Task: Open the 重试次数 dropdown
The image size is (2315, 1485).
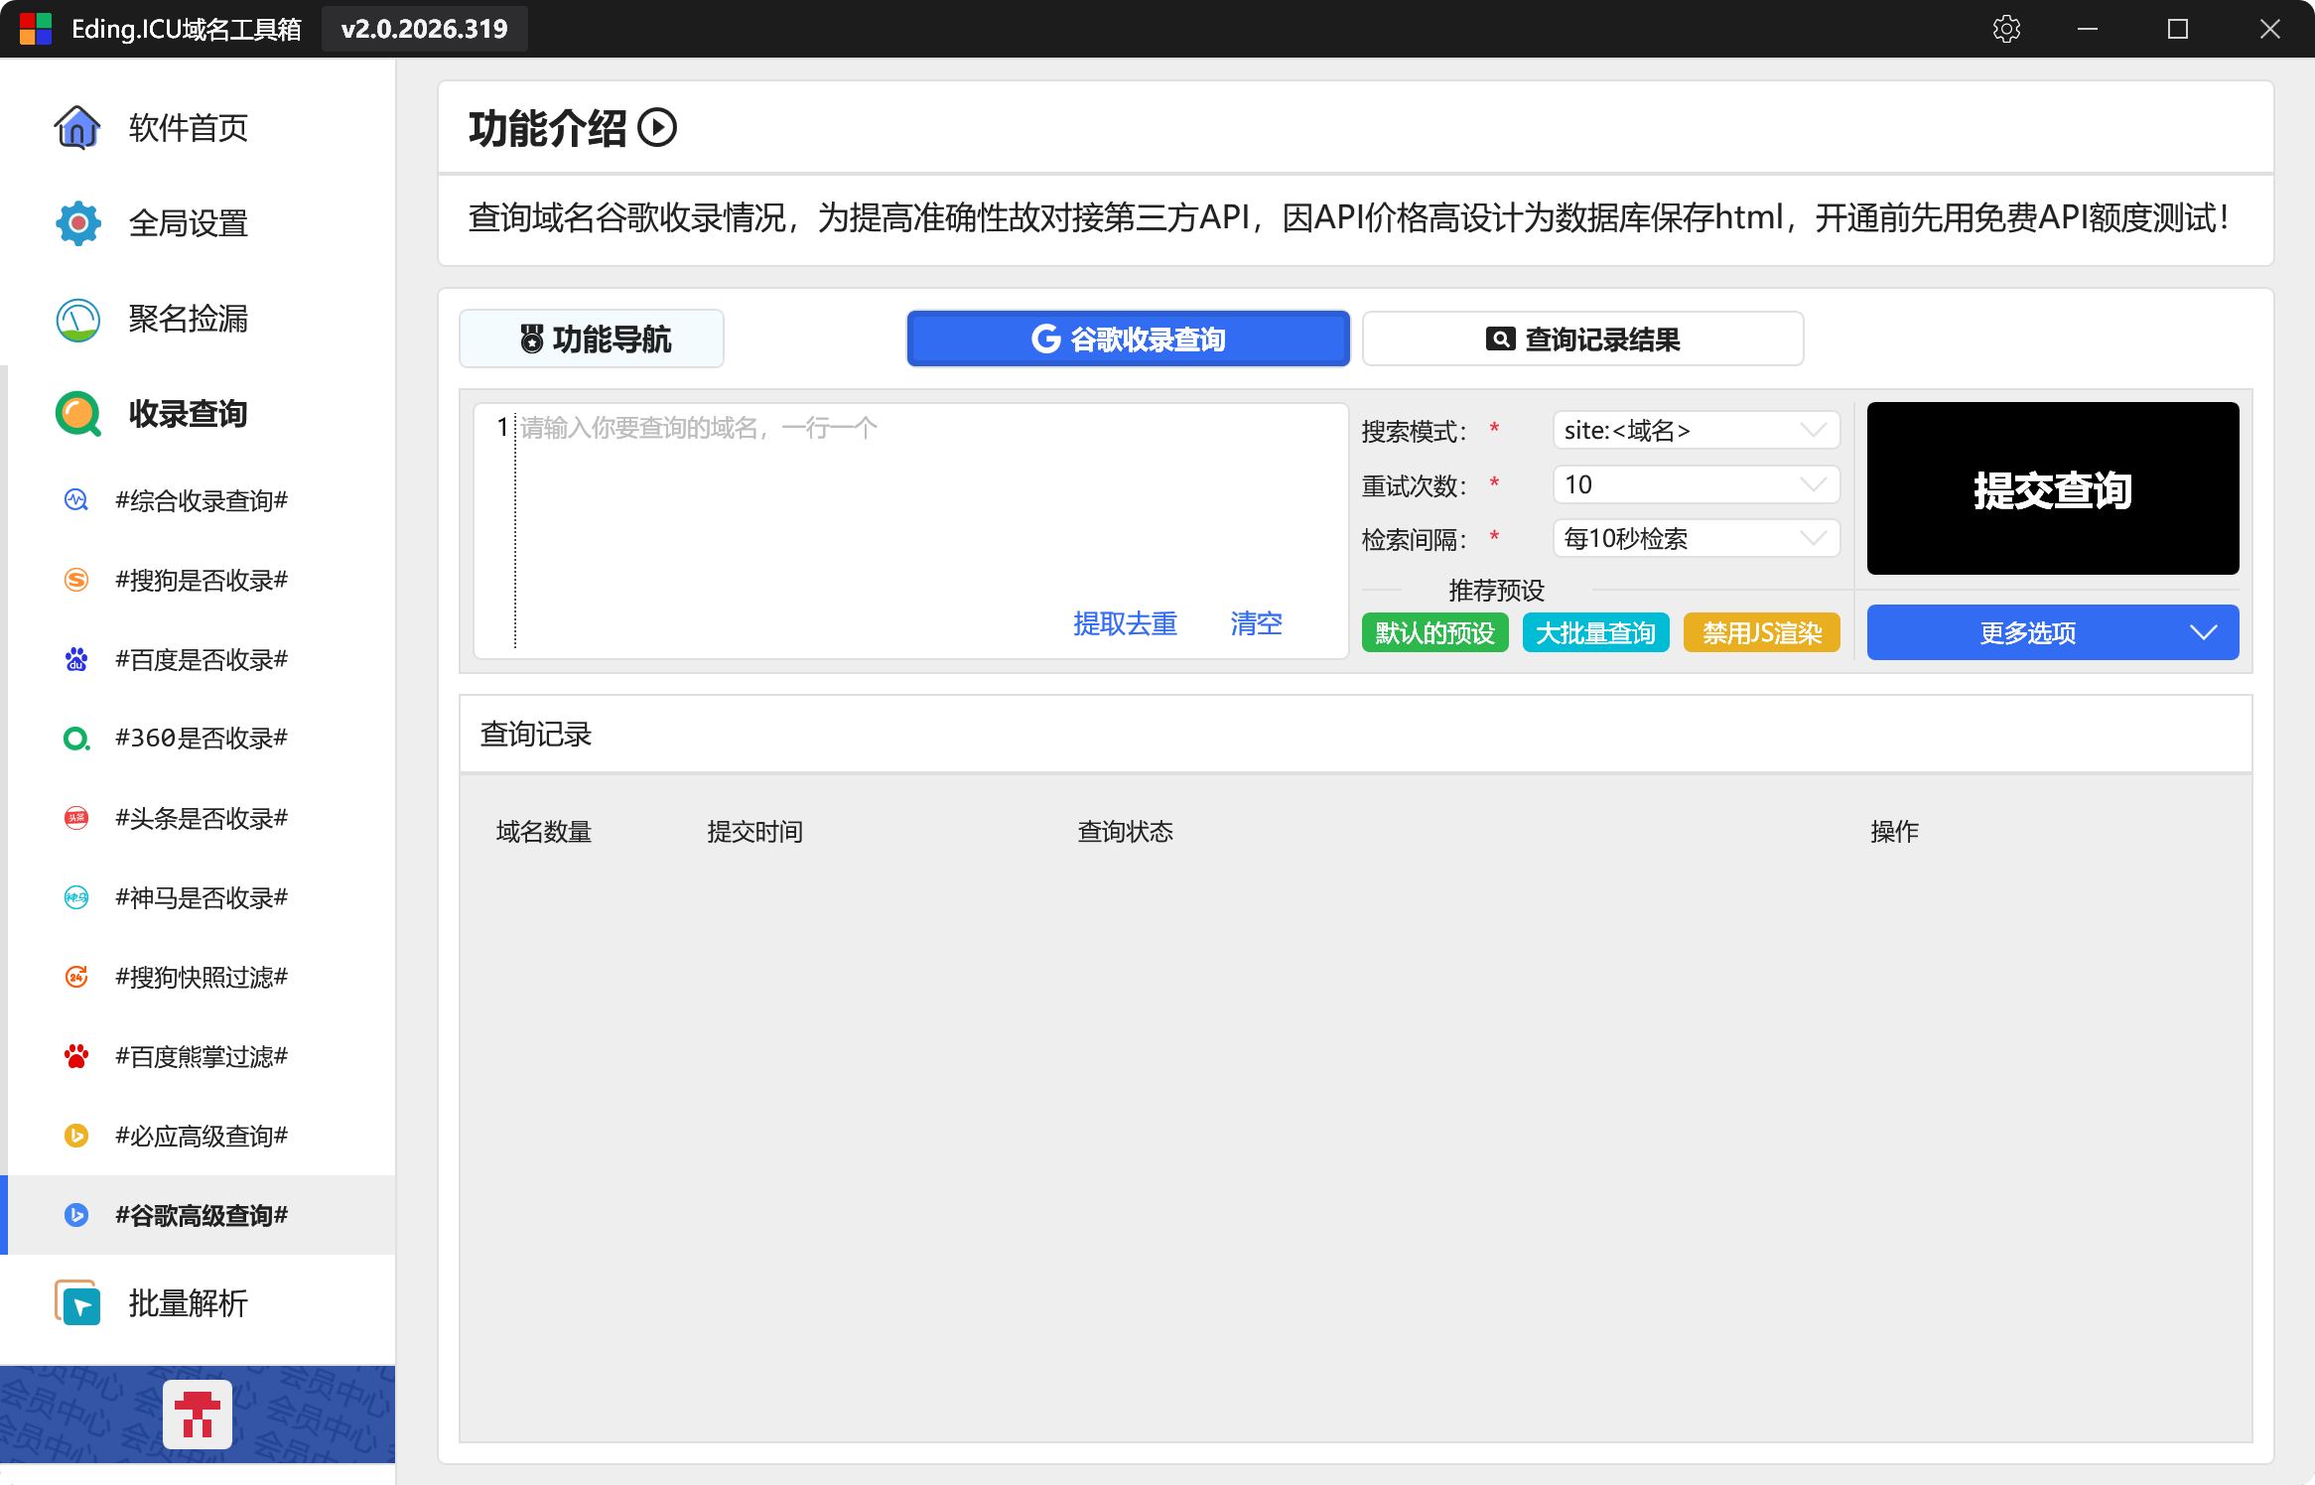Action: point(1696,484)
